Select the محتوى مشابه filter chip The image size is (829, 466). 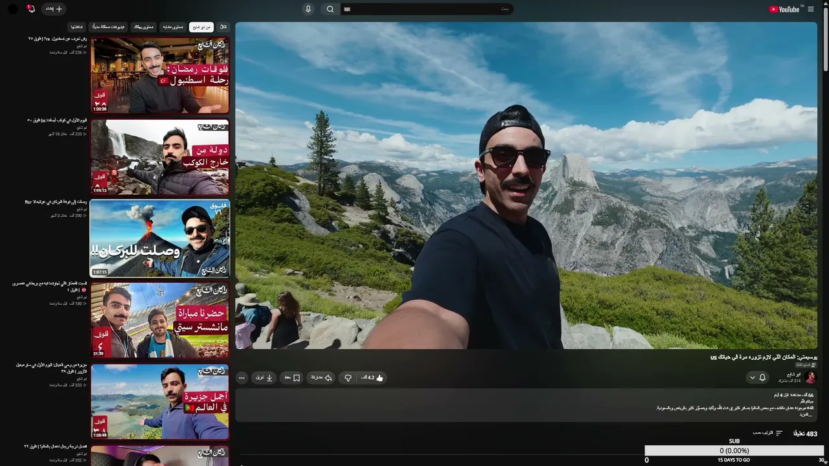(x=172, y=27)
